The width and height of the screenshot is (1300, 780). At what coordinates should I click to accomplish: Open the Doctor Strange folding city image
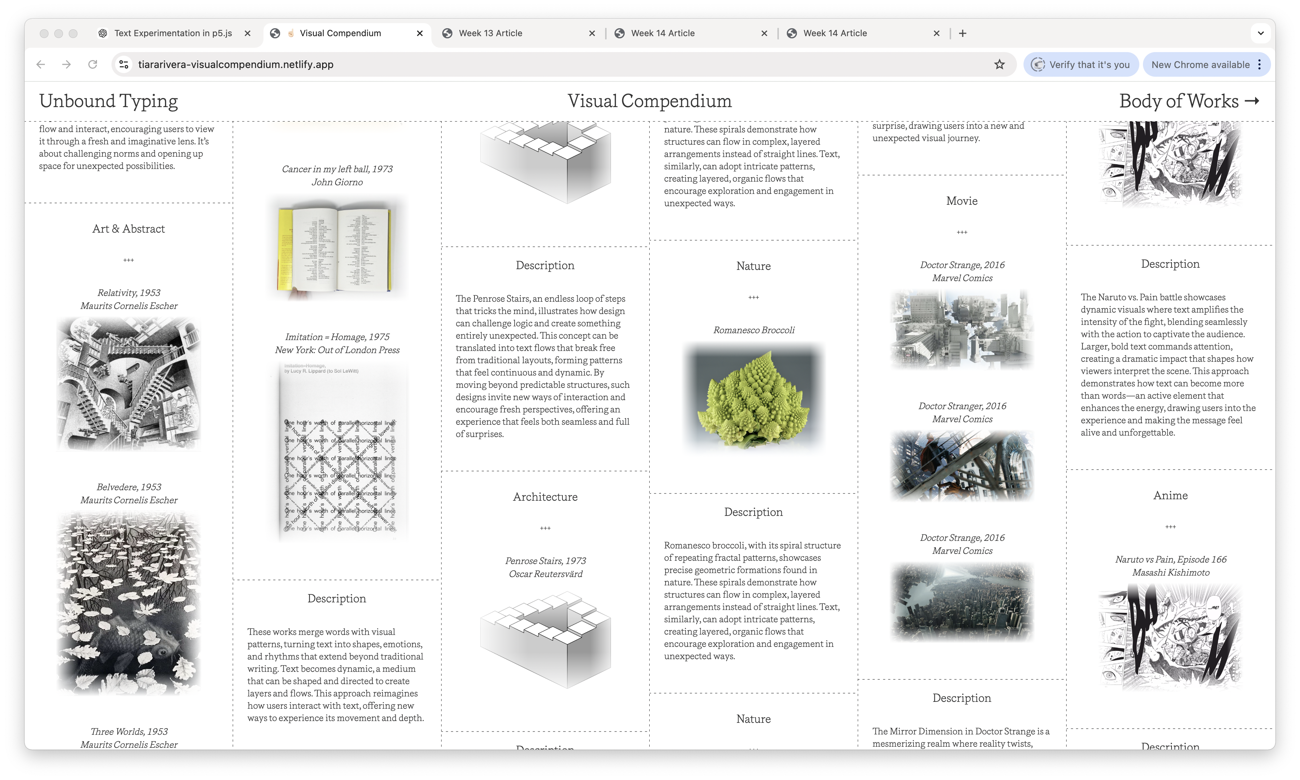pyautogui.click(x=962, y=330)
